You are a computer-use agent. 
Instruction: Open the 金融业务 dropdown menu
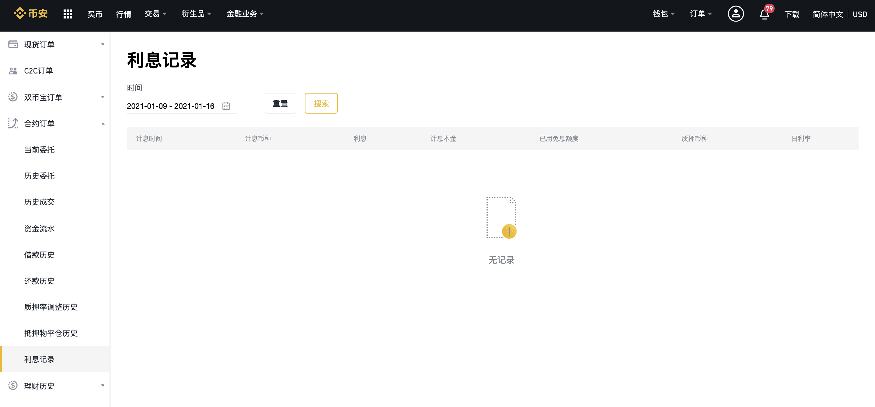pyautogui.click(x=245, y=14)
